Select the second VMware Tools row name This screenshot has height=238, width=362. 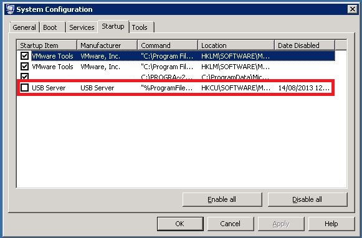(52, 67)
